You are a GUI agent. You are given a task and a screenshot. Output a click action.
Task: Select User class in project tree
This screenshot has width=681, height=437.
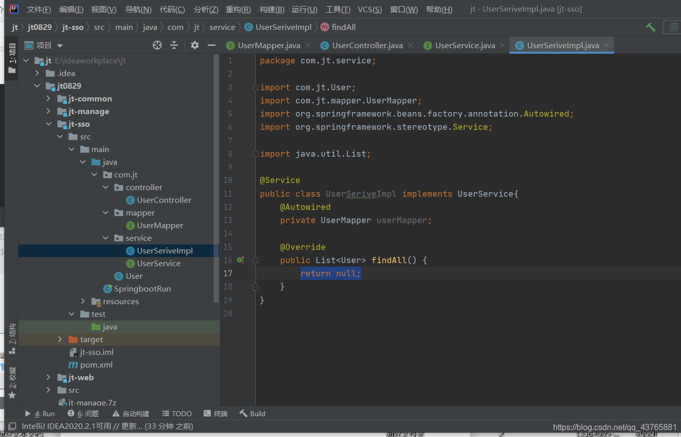(x=134, y=276)
